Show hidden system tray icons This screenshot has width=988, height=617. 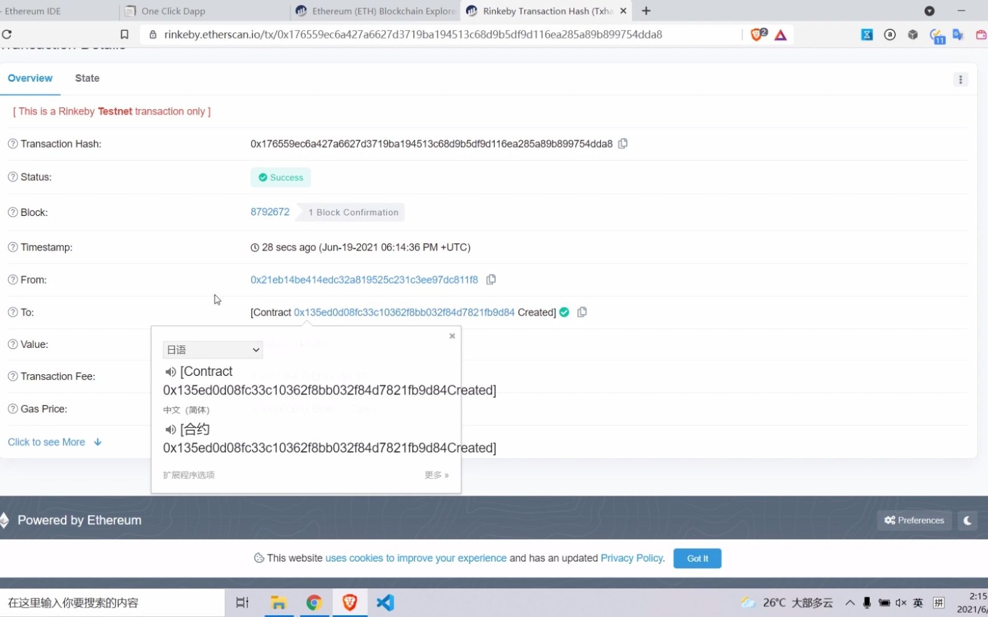[x=850, y=603]
